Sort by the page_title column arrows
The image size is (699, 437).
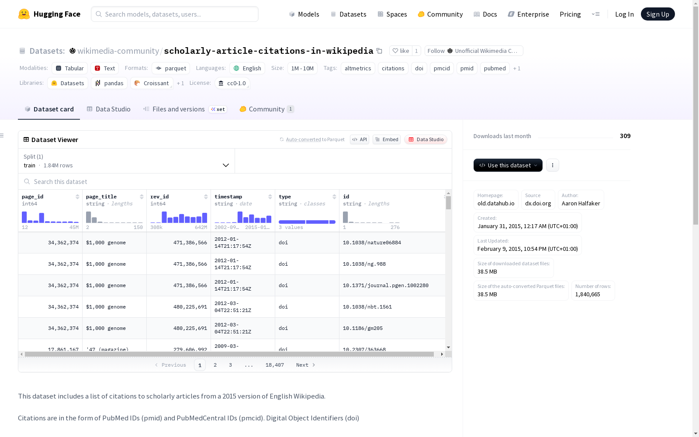142,197
